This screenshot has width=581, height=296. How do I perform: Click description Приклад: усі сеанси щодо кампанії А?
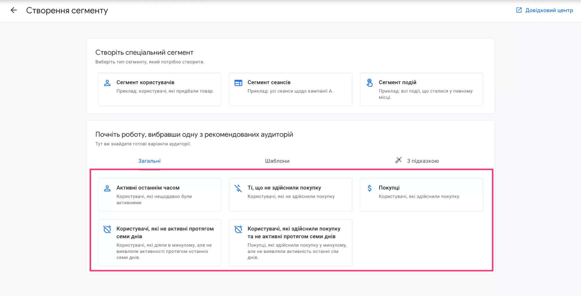[290, 91]
